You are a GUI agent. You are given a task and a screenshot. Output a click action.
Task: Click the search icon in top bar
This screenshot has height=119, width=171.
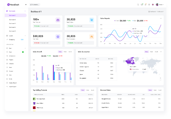pos(138,4)
